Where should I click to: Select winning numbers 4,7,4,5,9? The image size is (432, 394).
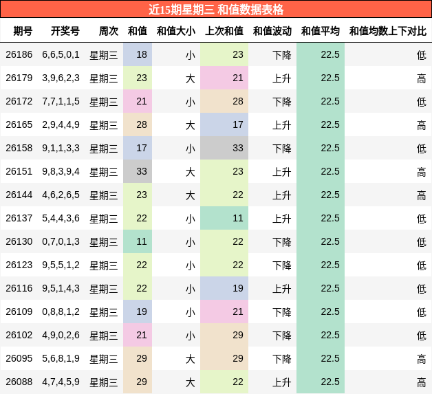click(x=61, y=382)
